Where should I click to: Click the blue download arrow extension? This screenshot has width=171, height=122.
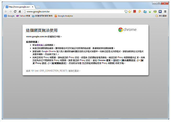[x=160, y=11]
